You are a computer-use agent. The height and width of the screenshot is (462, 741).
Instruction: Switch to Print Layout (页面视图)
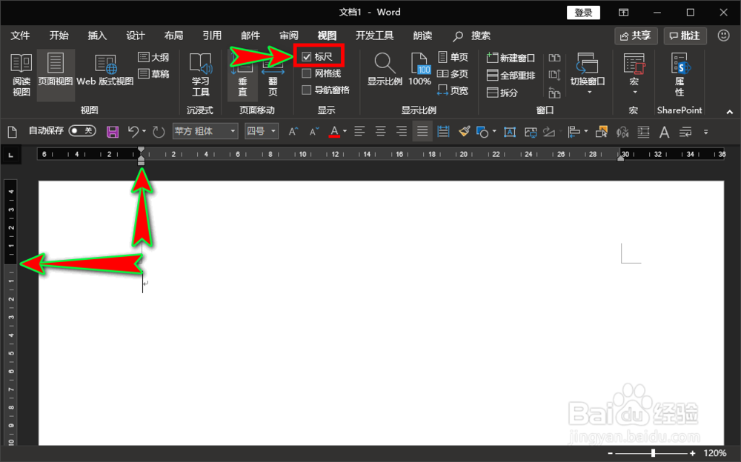(x=56, y=75)
